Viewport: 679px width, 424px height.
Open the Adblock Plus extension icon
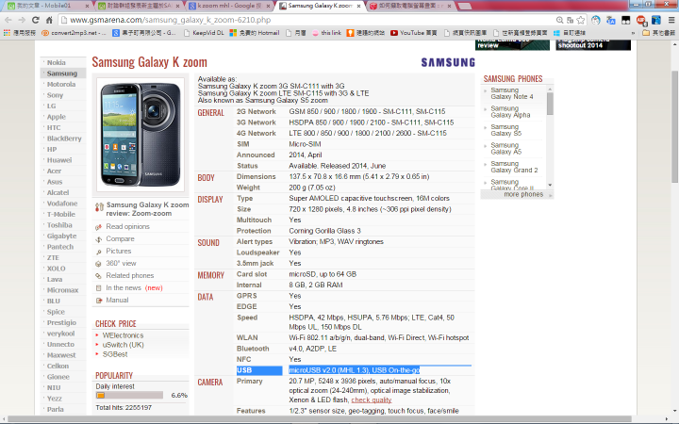[641, 20]
